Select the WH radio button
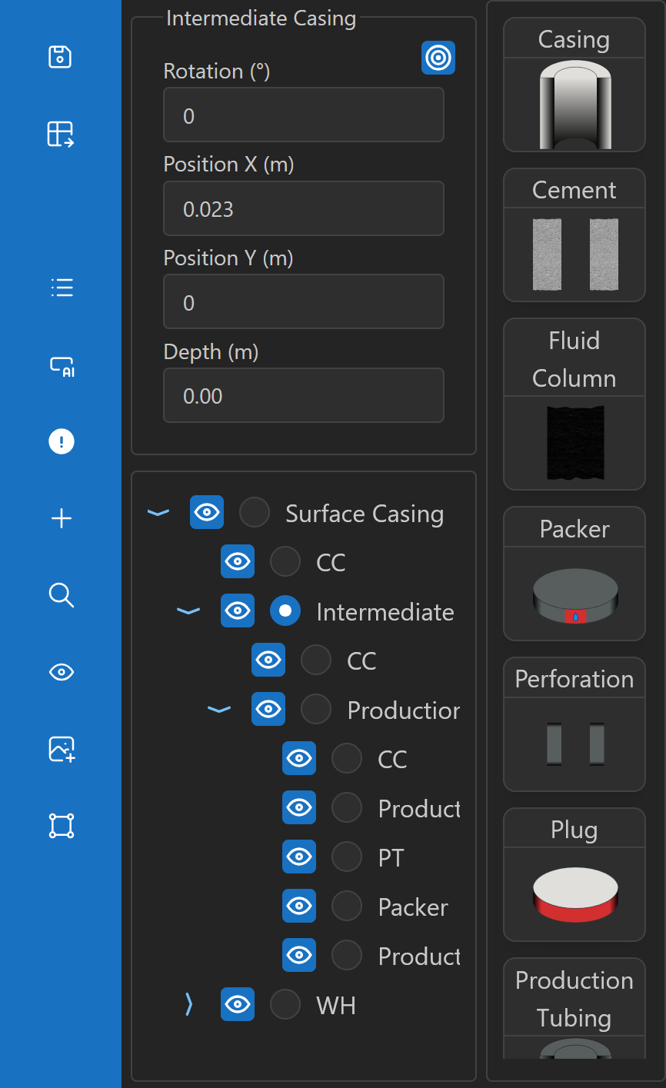Screen dimensions: 666x1088 click(x=285, y=1005)
